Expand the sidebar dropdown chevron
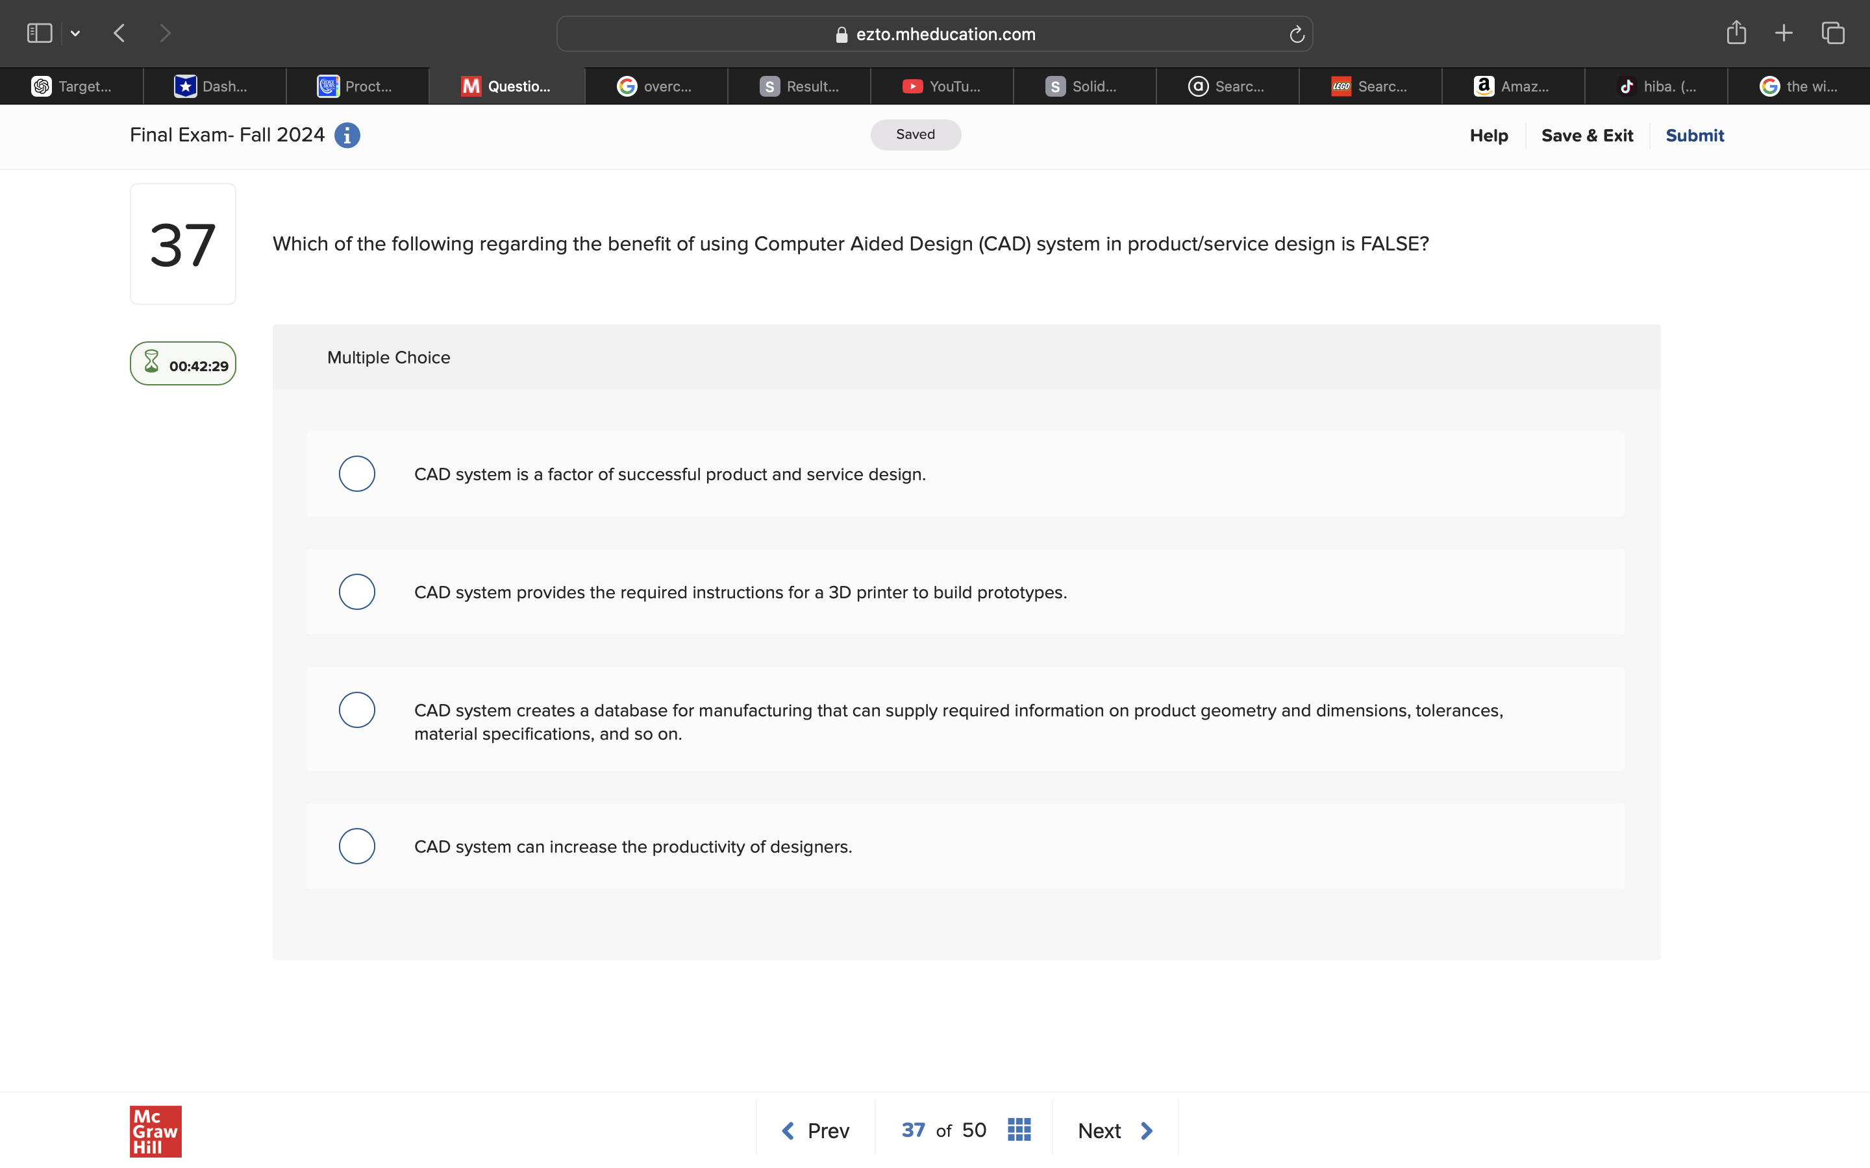The height and width of the screenshot is (1168, 1870). tap(75, 34)
